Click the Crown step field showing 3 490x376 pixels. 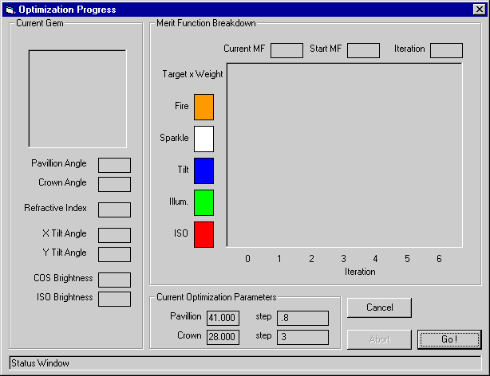click(x=302, y=337)
